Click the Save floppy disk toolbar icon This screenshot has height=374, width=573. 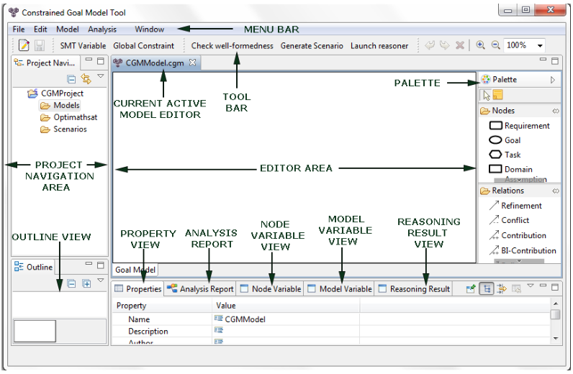point(39,45)
